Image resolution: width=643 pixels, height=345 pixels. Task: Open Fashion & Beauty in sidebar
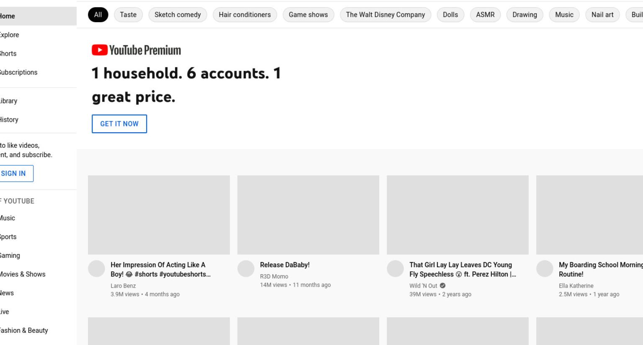point(38,330)
